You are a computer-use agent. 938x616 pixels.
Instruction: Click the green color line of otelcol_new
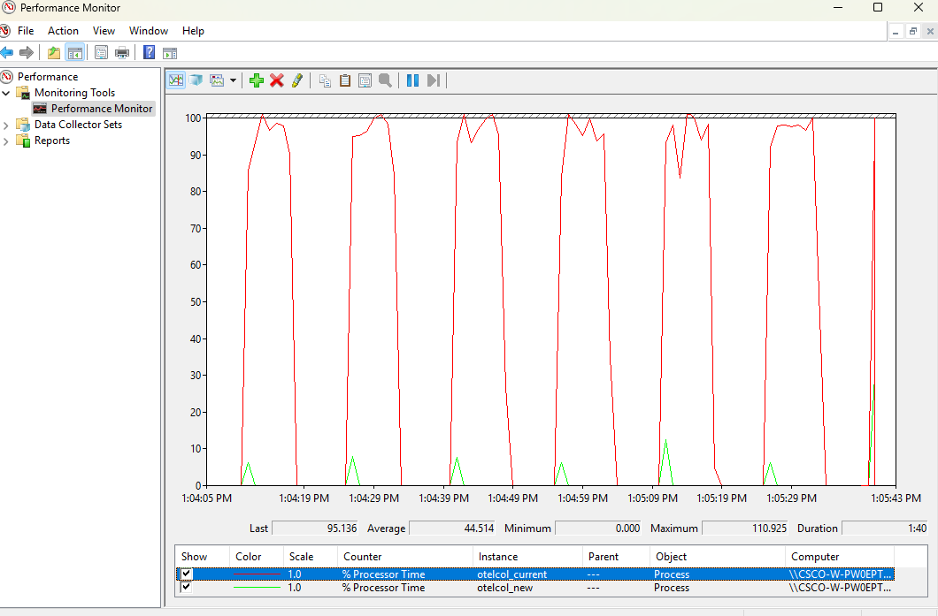click(x=257, y=588)
